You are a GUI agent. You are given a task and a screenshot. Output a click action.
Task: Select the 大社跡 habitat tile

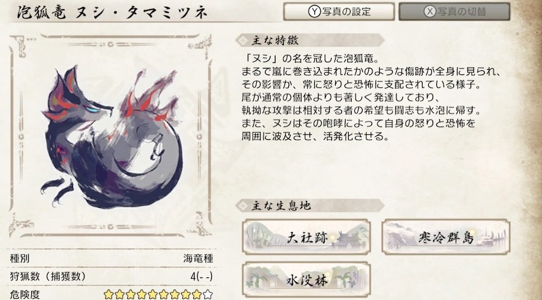coord(306,237)
